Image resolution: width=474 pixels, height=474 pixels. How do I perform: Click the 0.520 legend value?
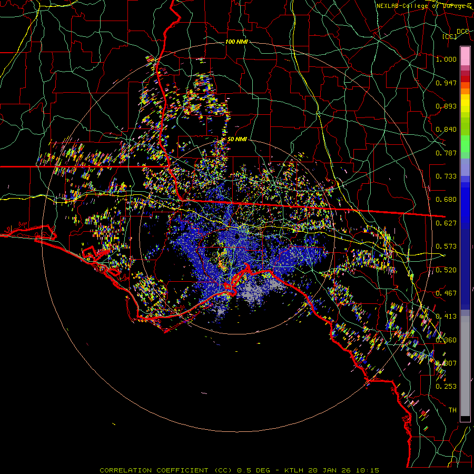tap(446, 270)
